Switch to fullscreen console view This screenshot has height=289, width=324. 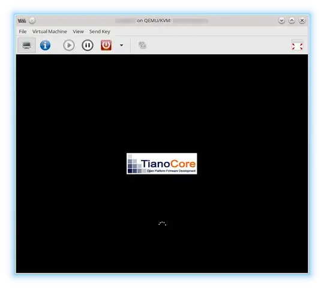point(297,45)
